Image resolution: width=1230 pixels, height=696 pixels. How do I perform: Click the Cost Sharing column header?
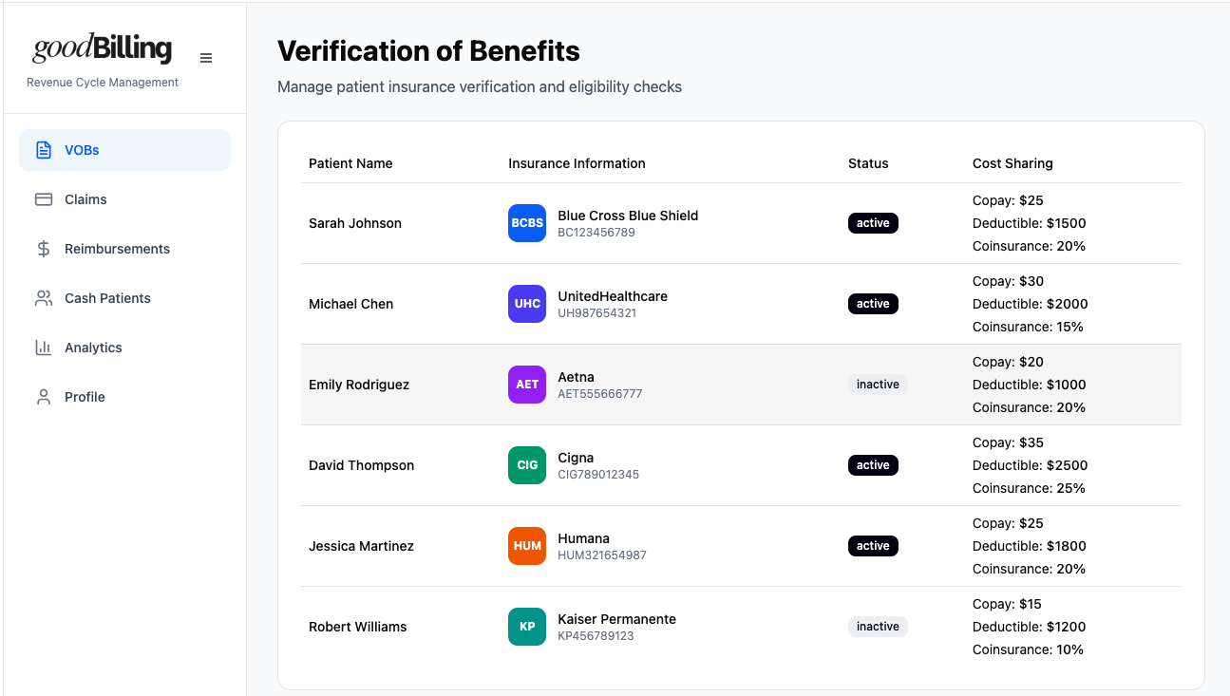click(1012, 163)
